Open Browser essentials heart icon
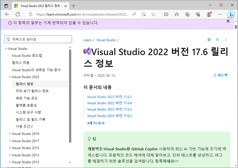This screenshot has width=238, height=168. [198, 14]
